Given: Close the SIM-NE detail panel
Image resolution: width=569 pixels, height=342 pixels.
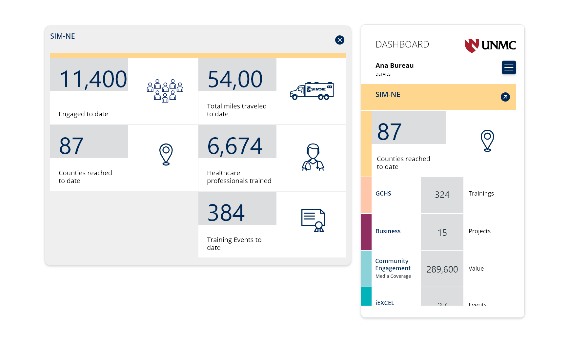Looking at the screenshot, I should [339, 40].
